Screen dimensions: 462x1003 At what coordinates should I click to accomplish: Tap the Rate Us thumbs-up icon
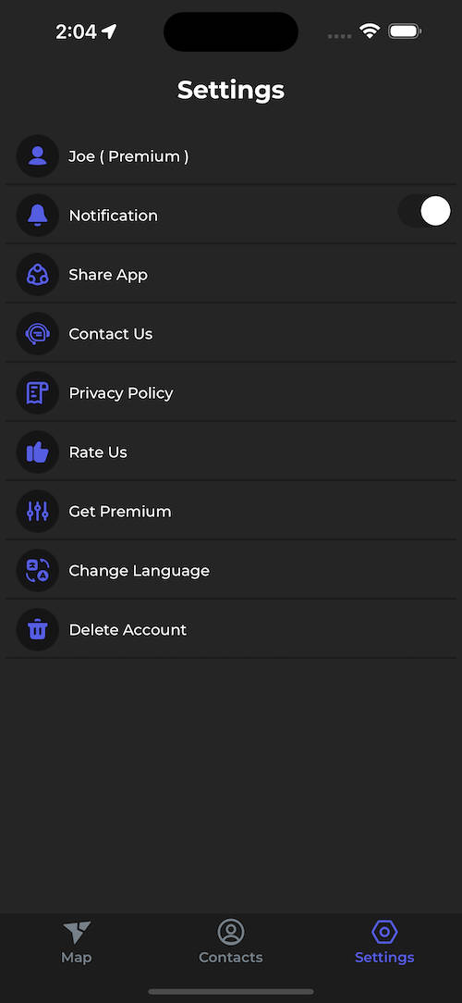(38, 452)
